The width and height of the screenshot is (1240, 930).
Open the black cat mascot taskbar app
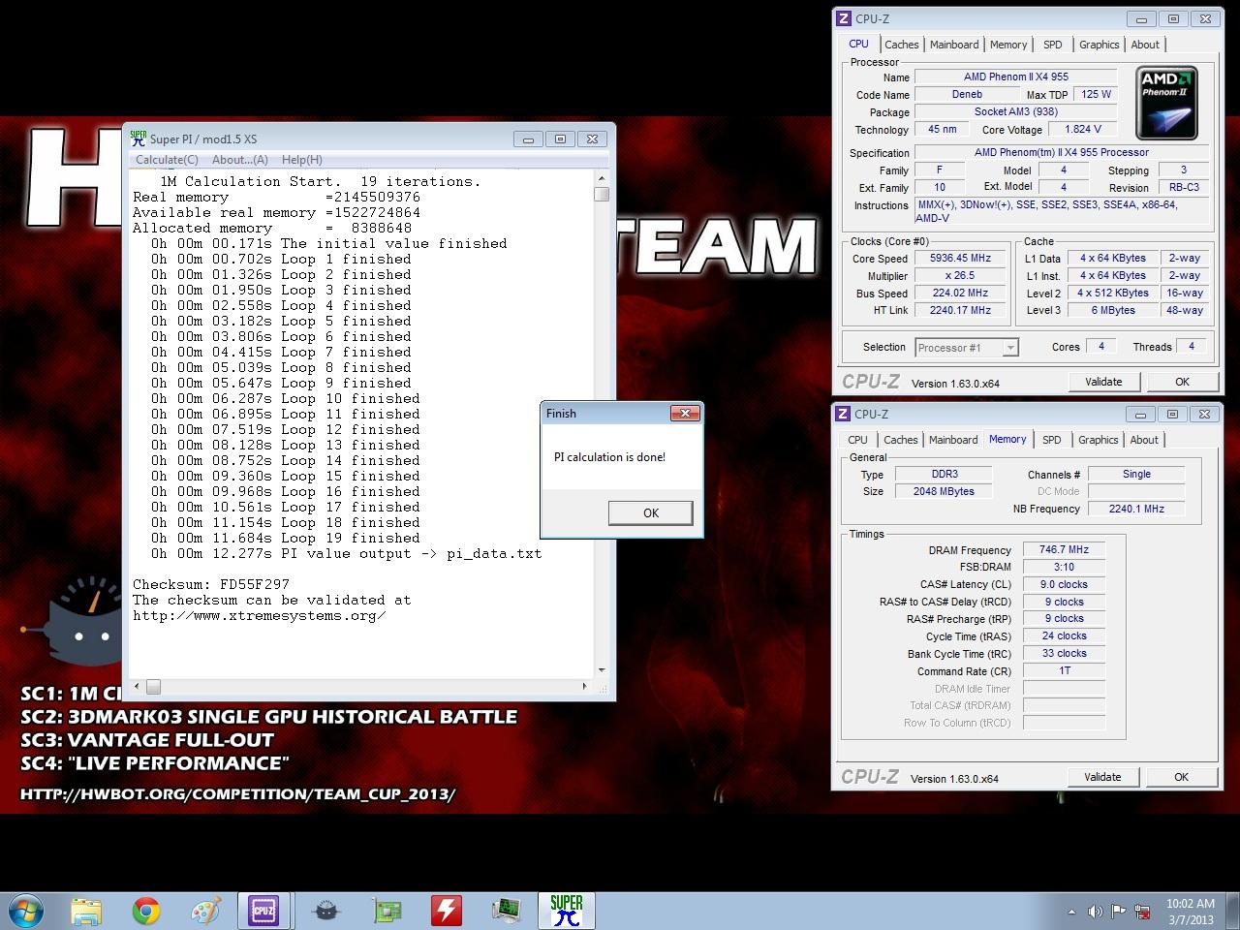[x=326, y=911]
